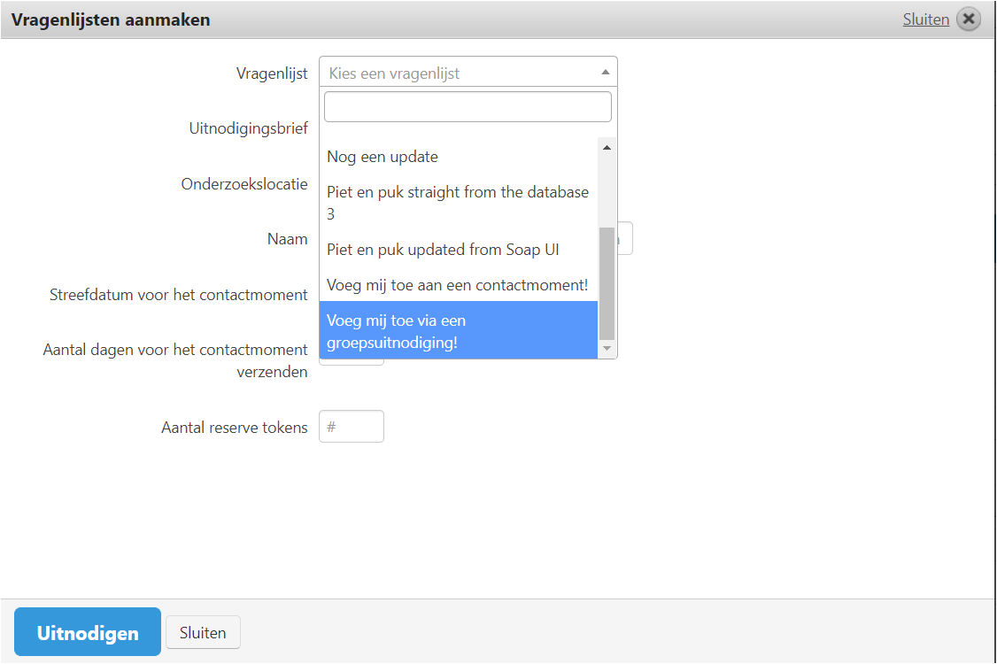Select 'Piet en puk updated from Soap UI'
The height and width of the screenshot is (664, 997).
pyautogui.click(x=443, y=250)
